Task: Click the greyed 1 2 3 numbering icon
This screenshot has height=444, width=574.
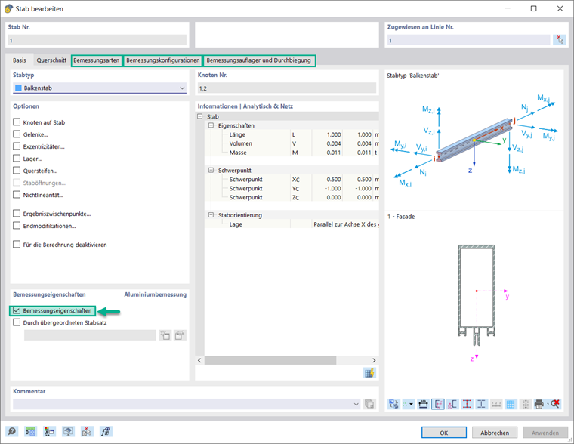Action: 496,404
